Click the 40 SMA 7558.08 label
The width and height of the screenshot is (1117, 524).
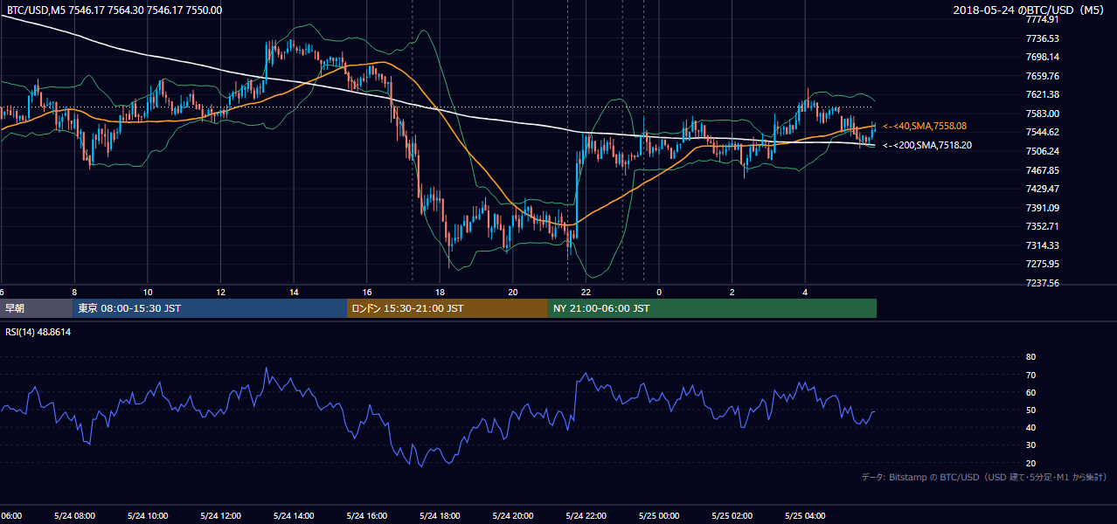(x=925, y=126)
